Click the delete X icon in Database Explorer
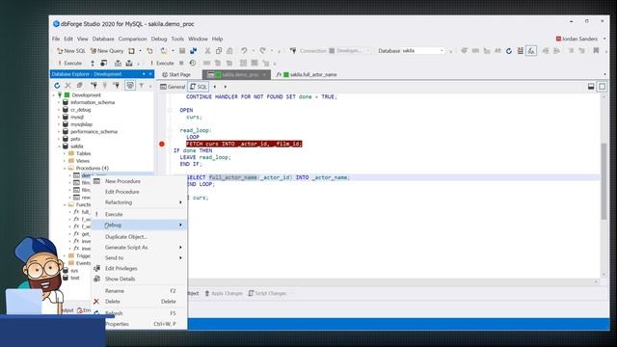The width and height of the screenshot is (617, 347). pos(68,86)
